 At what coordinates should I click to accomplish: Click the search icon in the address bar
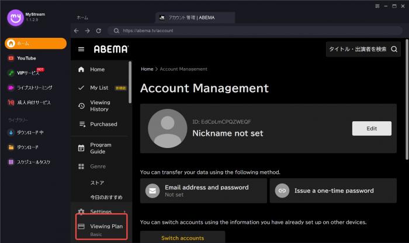coord(116,31)
